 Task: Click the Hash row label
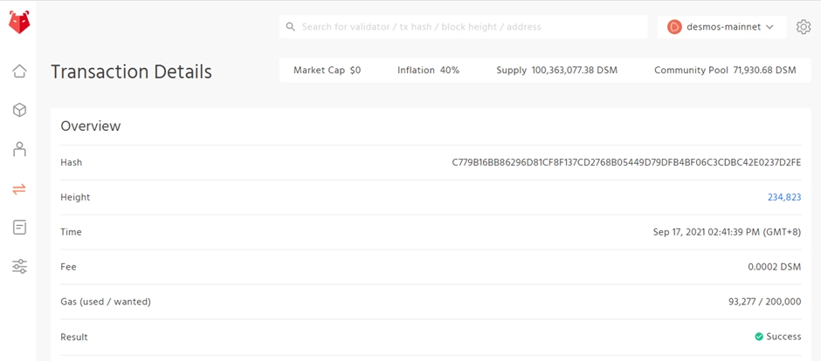coord(72,162)
